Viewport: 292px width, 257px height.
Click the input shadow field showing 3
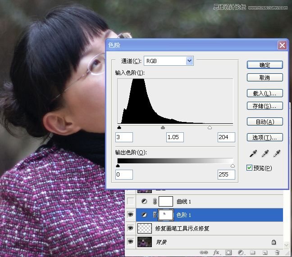point(124,137)
